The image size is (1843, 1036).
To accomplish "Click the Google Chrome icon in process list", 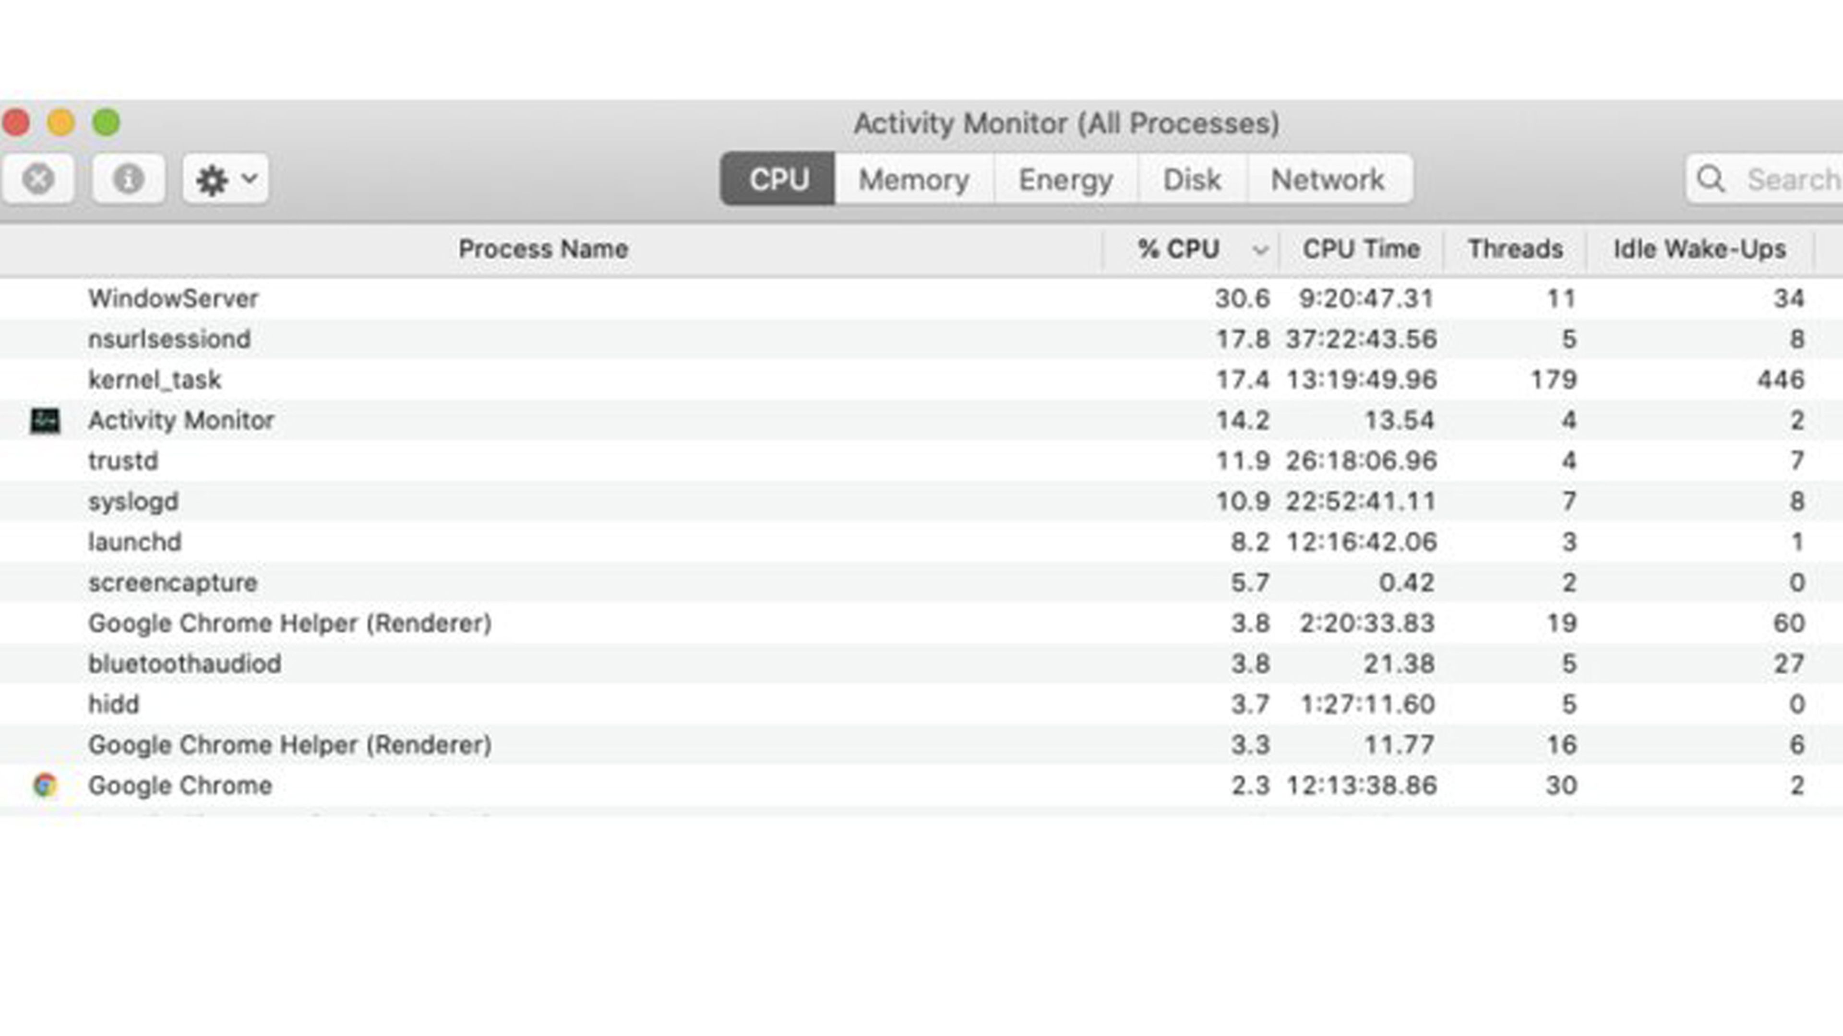I will tap(45, 785).
